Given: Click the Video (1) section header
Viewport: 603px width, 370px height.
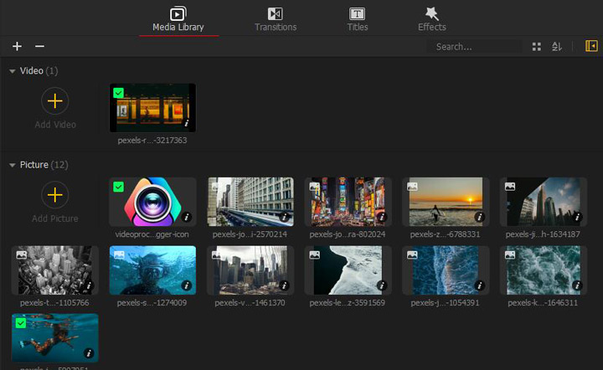Looking at the screenshot, I should 39,71.
